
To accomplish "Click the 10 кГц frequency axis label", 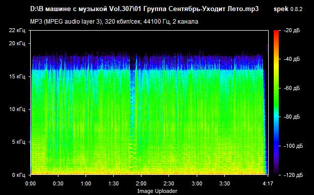I will (17, 109).
